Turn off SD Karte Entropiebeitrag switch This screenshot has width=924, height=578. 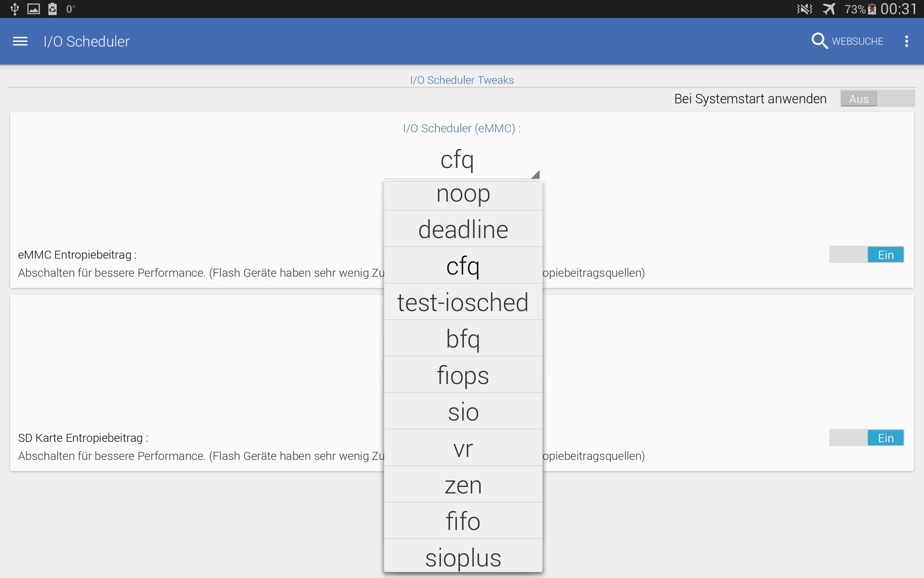[x=866, y=437]
